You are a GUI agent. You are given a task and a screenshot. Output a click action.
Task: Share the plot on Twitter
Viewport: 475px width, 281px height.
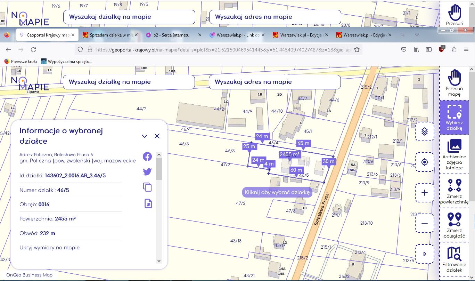(x=147, y=172)
